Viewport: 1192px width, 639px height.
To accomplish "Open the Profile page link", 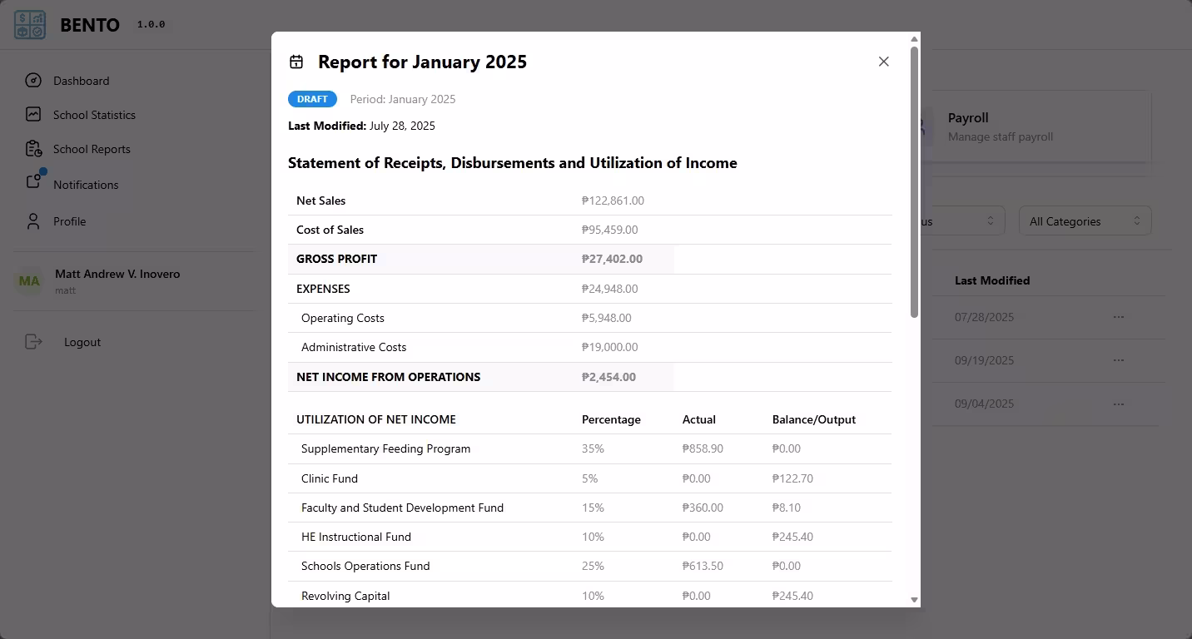I will (70, 221).
